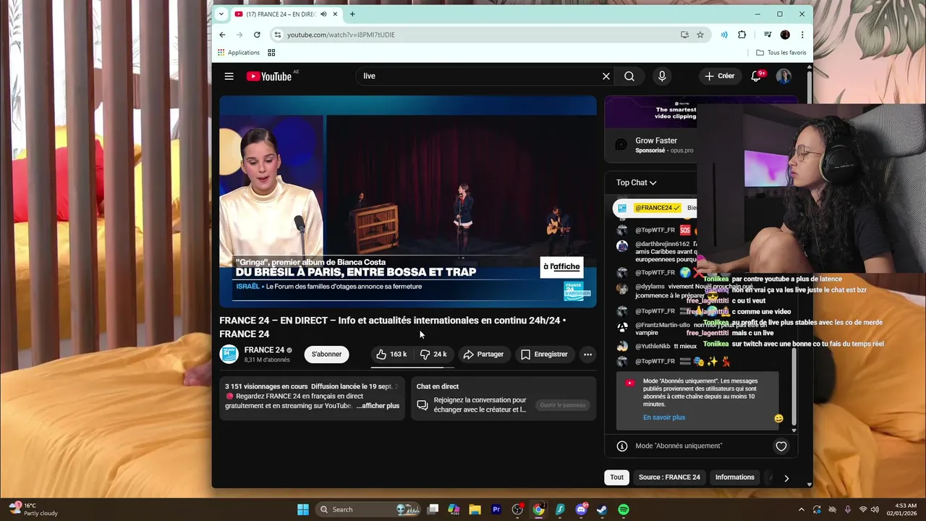Show hidden system tray icons
926x521 pixels.
coord(801,509)
